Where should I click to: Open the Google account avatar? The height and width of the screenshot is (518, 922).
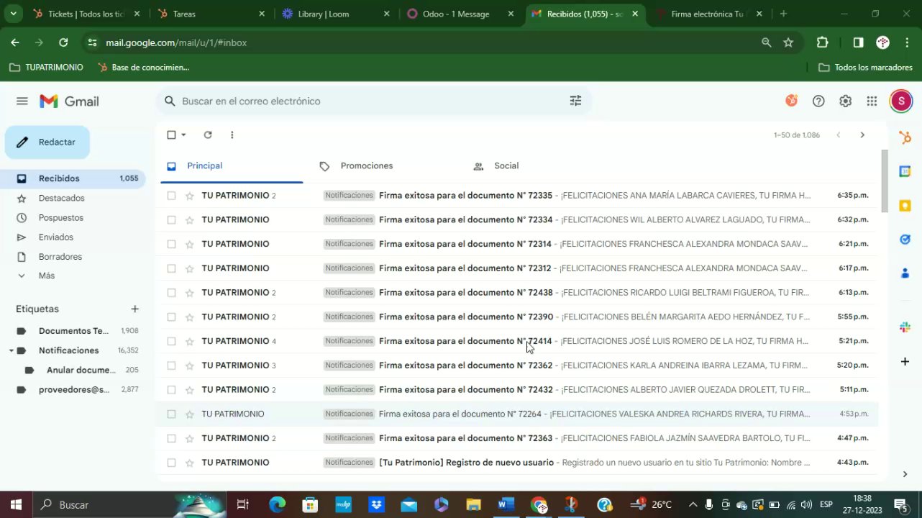point(901,101)
